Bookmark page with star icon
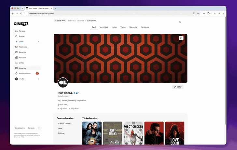The height and width of the screenshot is (150, 237). (198, 13)
